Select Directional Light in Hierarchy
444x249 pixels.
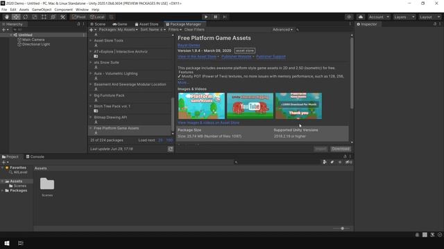36,44
